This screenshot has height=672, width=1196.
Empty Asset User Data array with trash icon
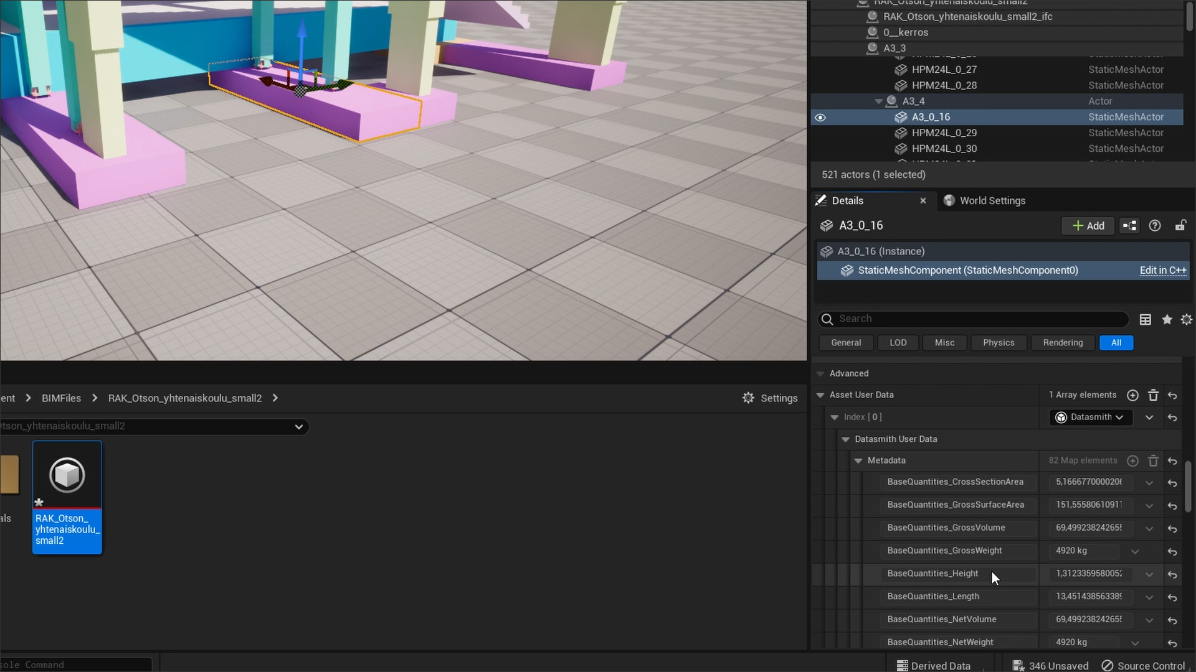tap(1153, 395)
